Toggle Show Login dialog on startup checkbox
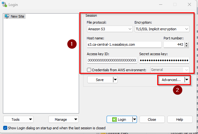The height and width of the screenshot is (134, 198). pos(5,128)
